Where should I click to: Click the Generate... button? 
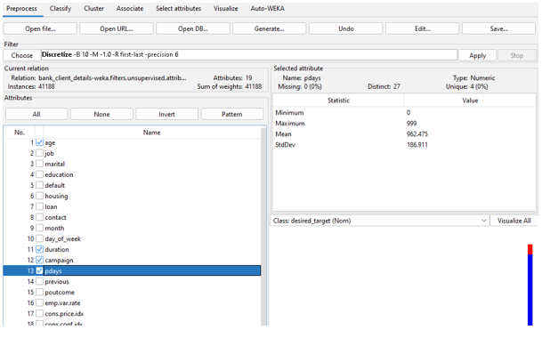pyautogui.click(x=270, y=28)
